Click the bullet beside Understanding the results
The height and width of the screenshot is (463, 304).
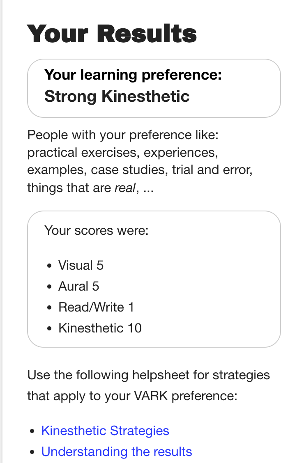[x=32, y=452]
